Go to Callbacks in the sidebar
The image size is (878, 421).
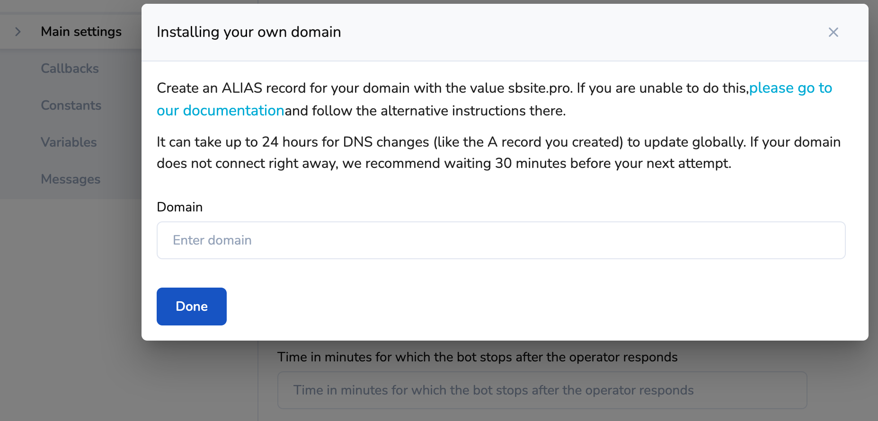pos(70,69)
